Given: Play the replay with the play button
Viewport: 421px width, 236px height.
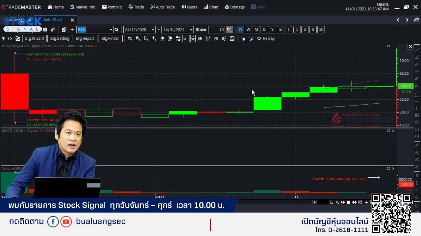Looking at the screenshot, I should (x=314, y=202).
